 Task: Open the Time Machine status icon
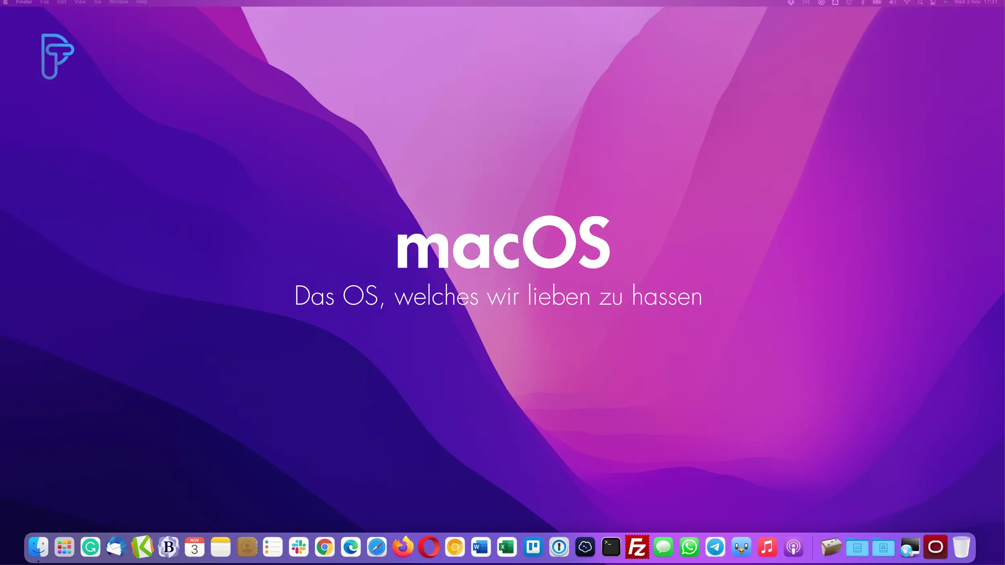849,2
